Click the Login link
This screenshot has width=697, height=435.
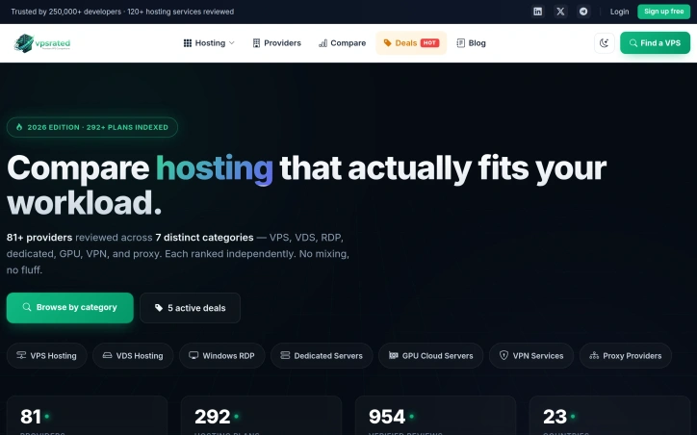[619, 12]
